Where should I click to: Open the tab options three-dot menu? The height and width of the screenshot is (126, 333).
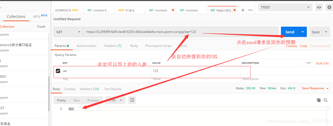(x=250, y=10)
